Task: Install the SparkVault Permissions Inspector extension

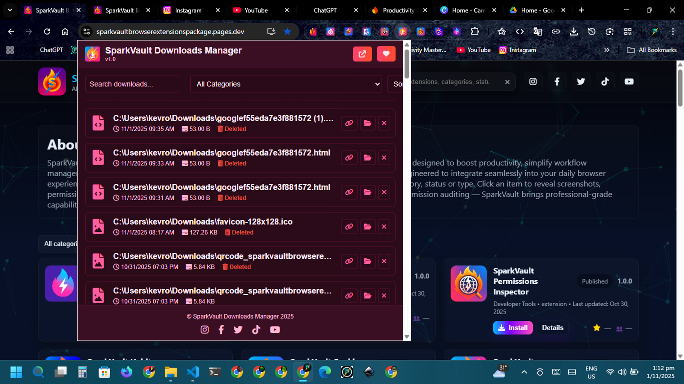Action: [x=512, y=328]
